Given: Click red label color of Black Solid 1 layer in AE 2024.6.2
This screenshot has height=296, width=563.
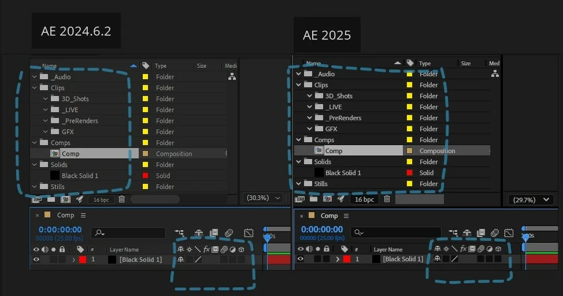Looking at the screenshot, I should click(x=83, y=260).
